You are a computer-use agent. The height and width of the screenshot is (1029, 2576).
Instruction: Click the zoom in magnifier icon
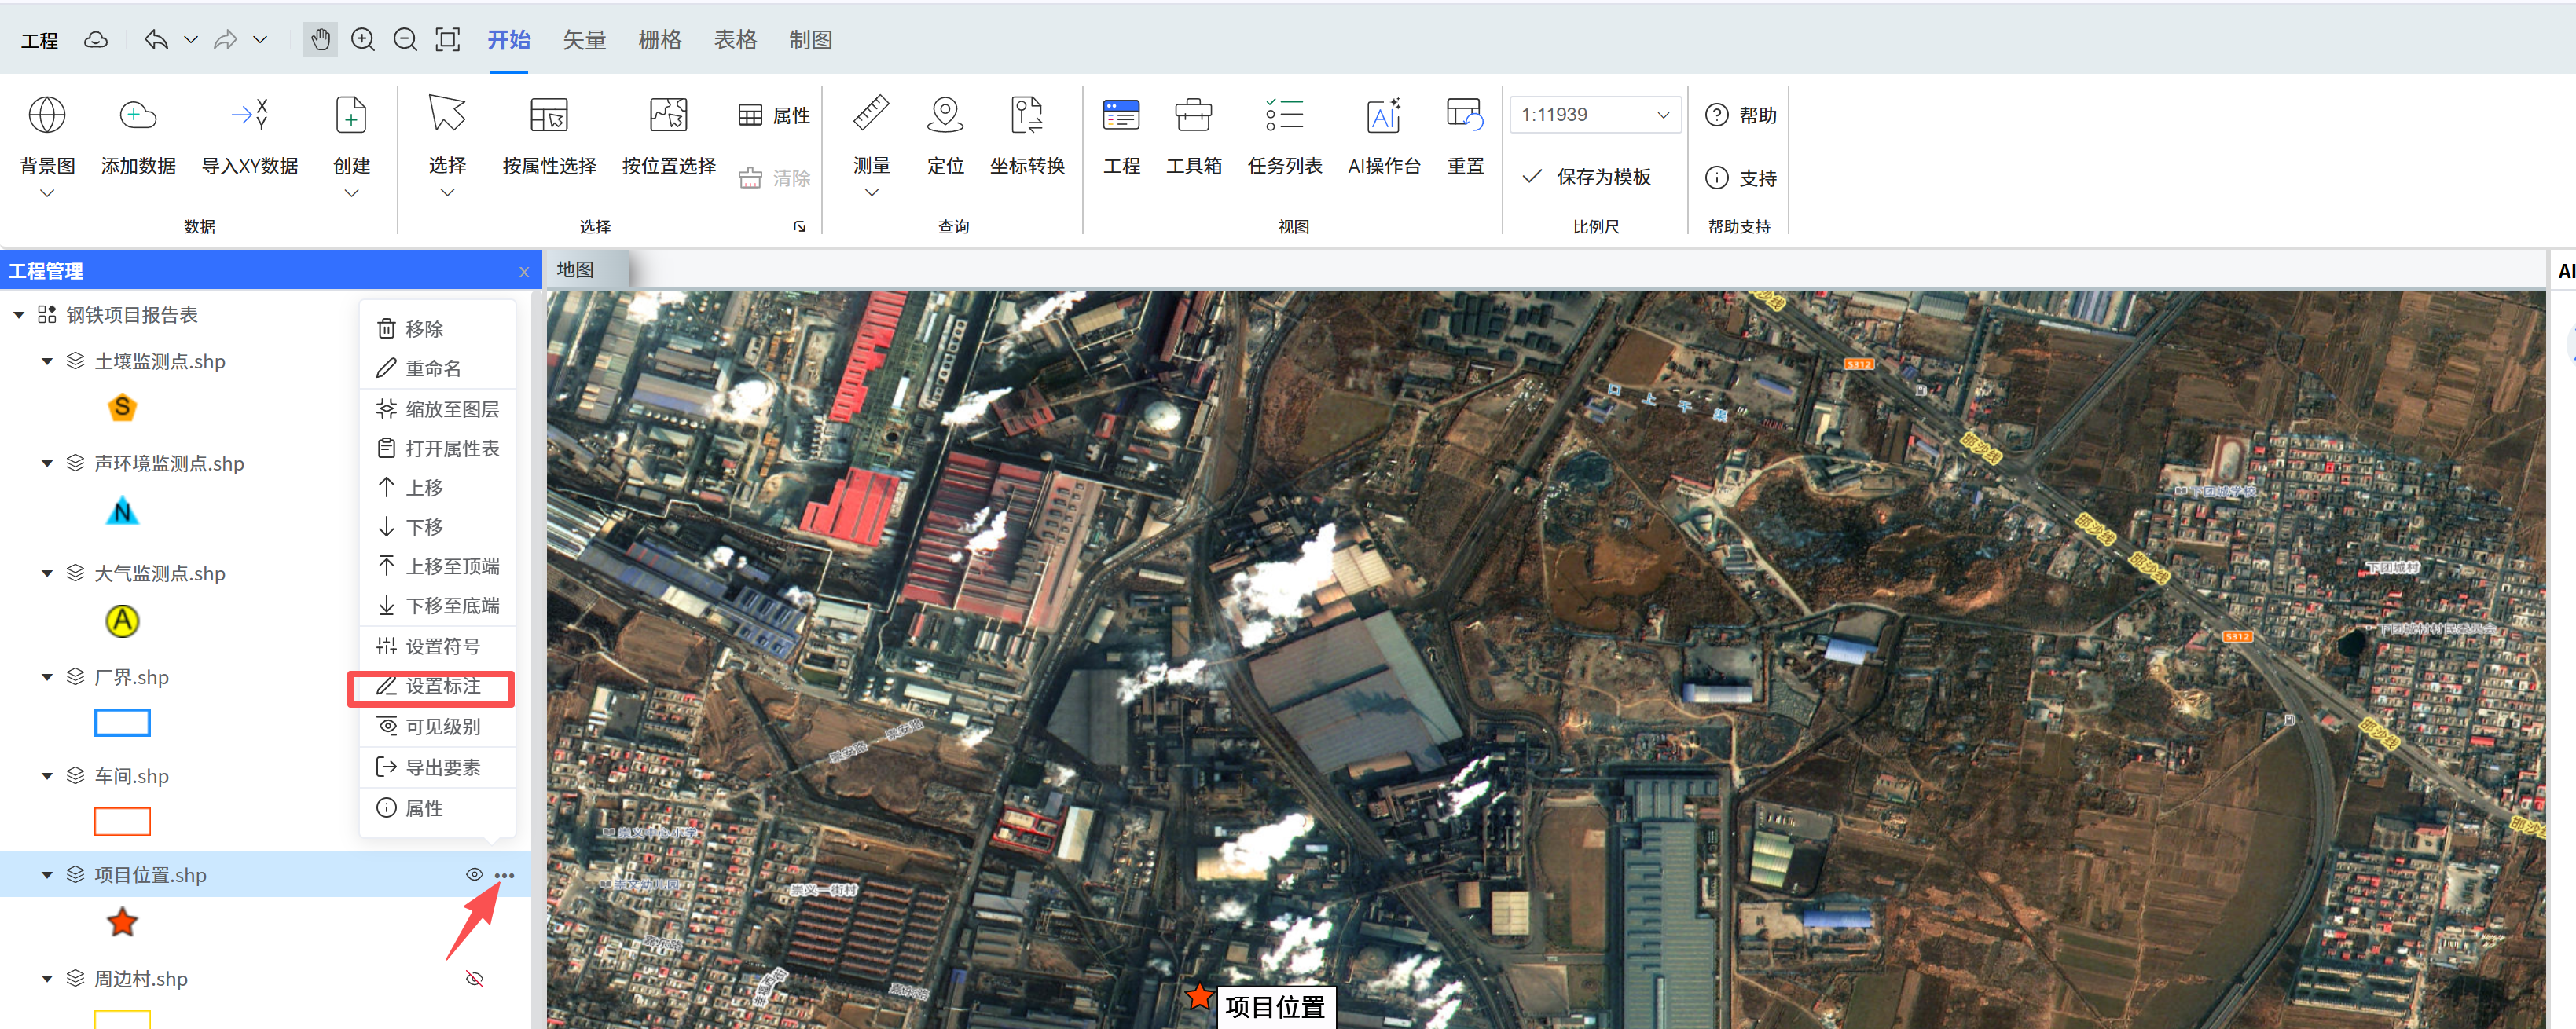pos(363,40)
